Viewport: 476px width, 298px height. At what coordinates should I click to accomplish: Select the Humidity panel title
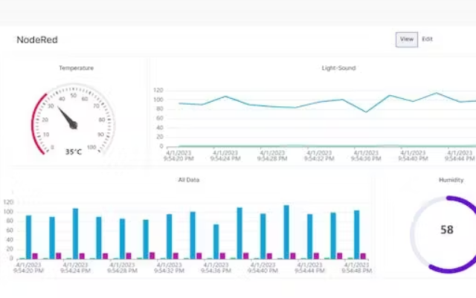tap(451, 180)
